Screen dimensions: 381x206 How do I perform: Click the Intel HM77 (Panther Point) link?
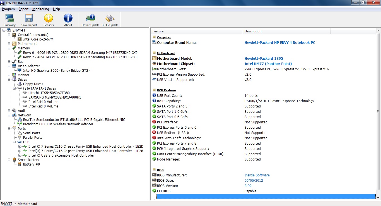click(x=268, y=64)
